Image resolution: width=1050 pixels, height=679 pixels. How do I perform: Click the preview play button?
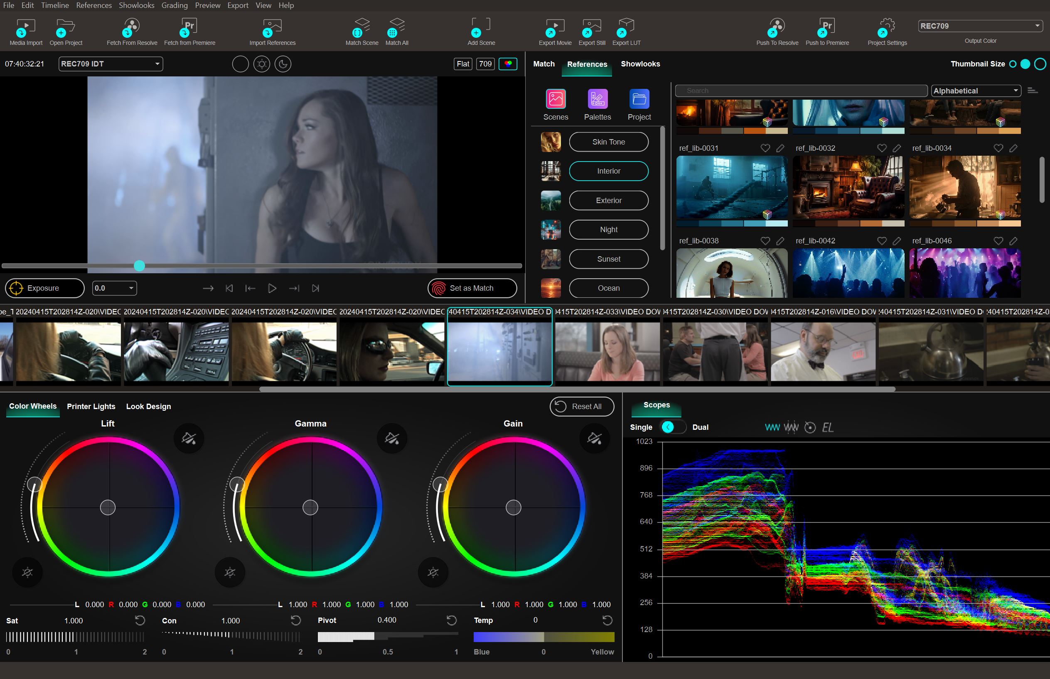point(272,288)
